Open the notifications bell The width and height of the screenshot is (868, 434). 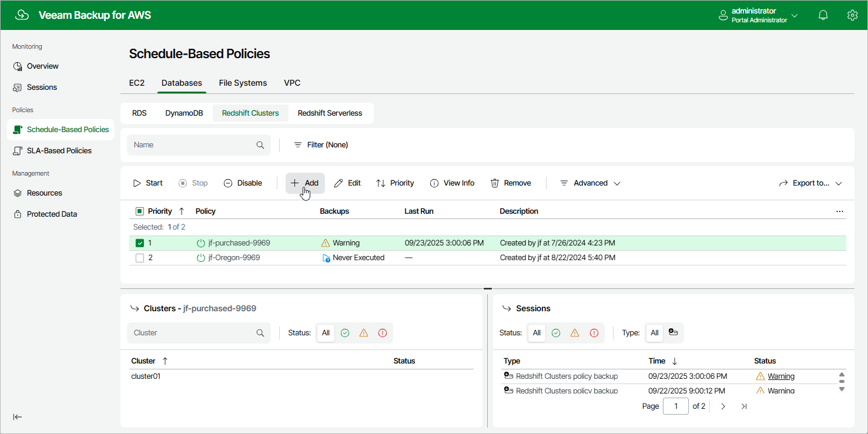[823, 15]
